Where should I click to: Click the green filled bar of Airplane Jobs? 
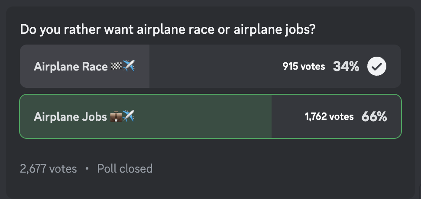pos(146,116)
